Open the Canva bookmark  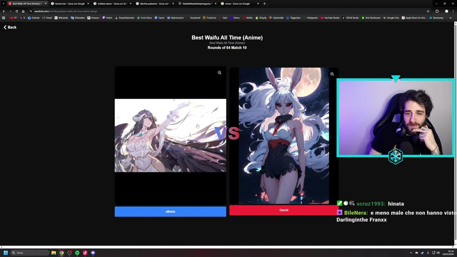160,18
